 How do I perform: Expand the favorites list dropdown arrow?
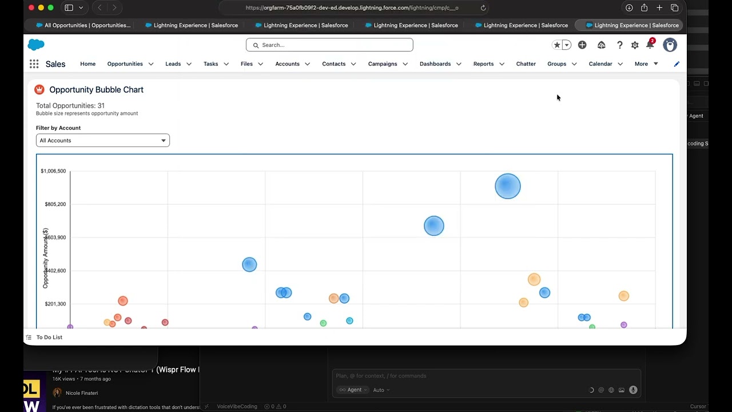[567, 45]
